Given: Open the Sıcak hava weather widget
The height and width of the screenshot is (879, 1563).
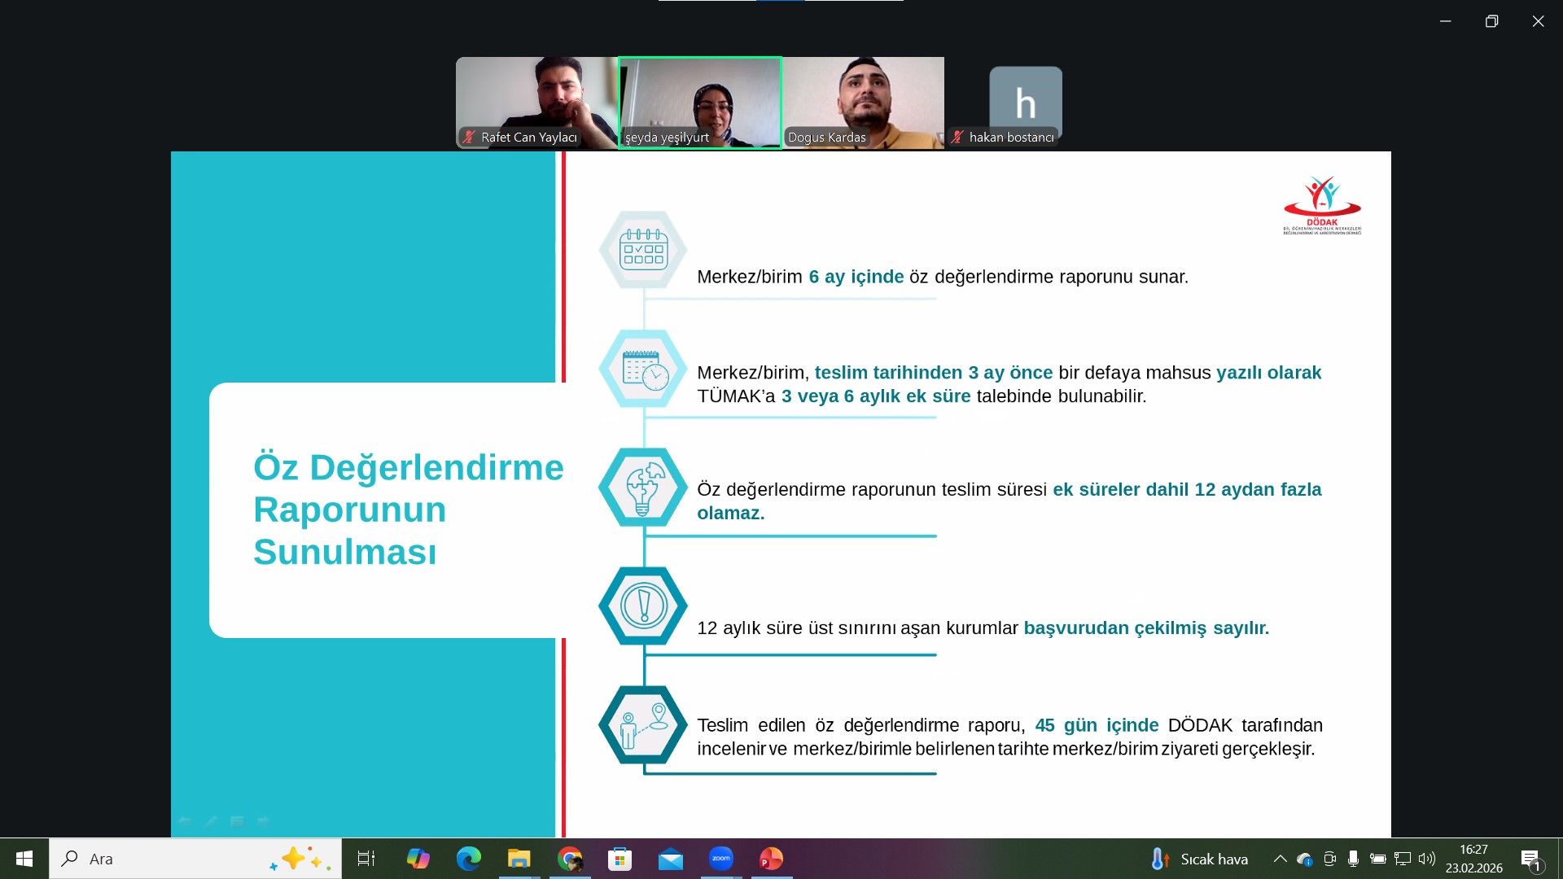Looking at the screenshot, I should pyautogui.click(x=1200, y=859).
